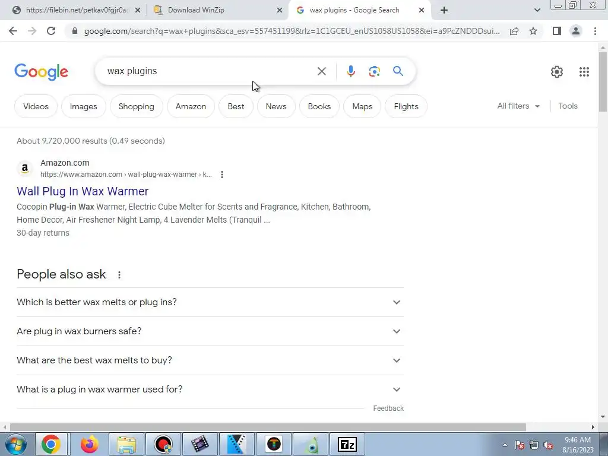Click the Feedback link
Viewport: 608px width, 456px height.
[388, 408]
